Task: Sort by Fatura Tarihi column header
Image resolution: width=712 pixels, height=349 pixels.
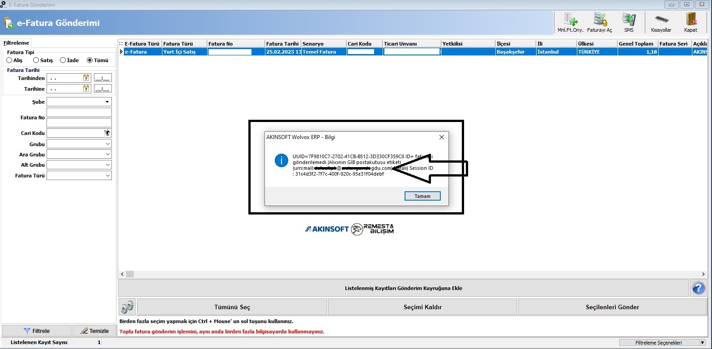Action: pos(283,43)
